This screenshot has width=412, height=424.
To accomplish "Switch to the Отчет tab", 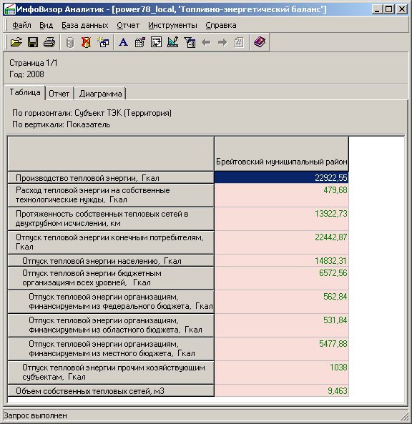I will [x=59, y=94].
